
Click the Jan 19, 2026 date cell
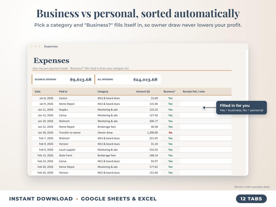[46, 121]
